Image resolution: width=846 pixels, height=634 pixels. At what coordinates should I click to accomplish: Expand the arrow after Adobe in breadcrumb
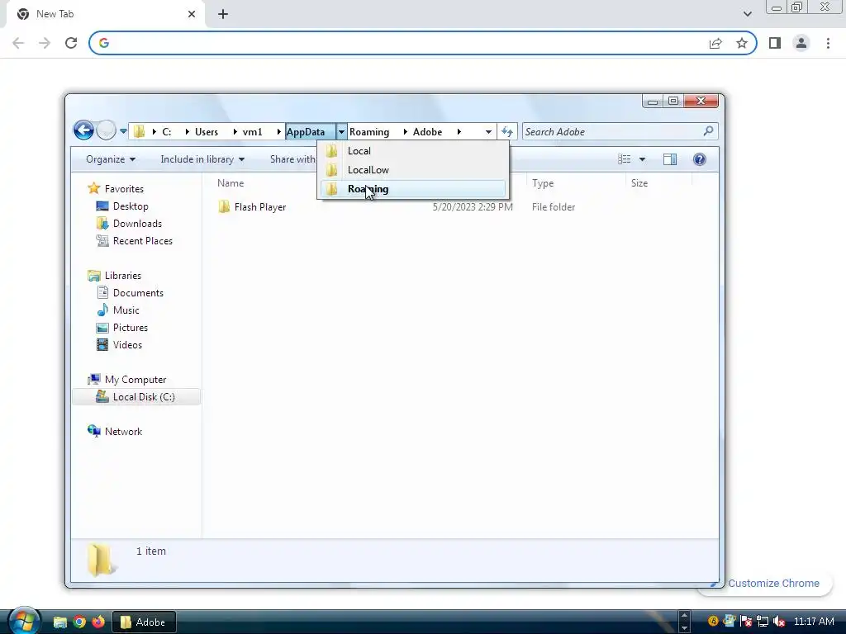(x=459, y=131)
